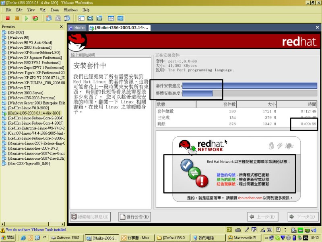Click the 大小 column header
The width and height of the screenshot is (322, 242).
(256, 104)
